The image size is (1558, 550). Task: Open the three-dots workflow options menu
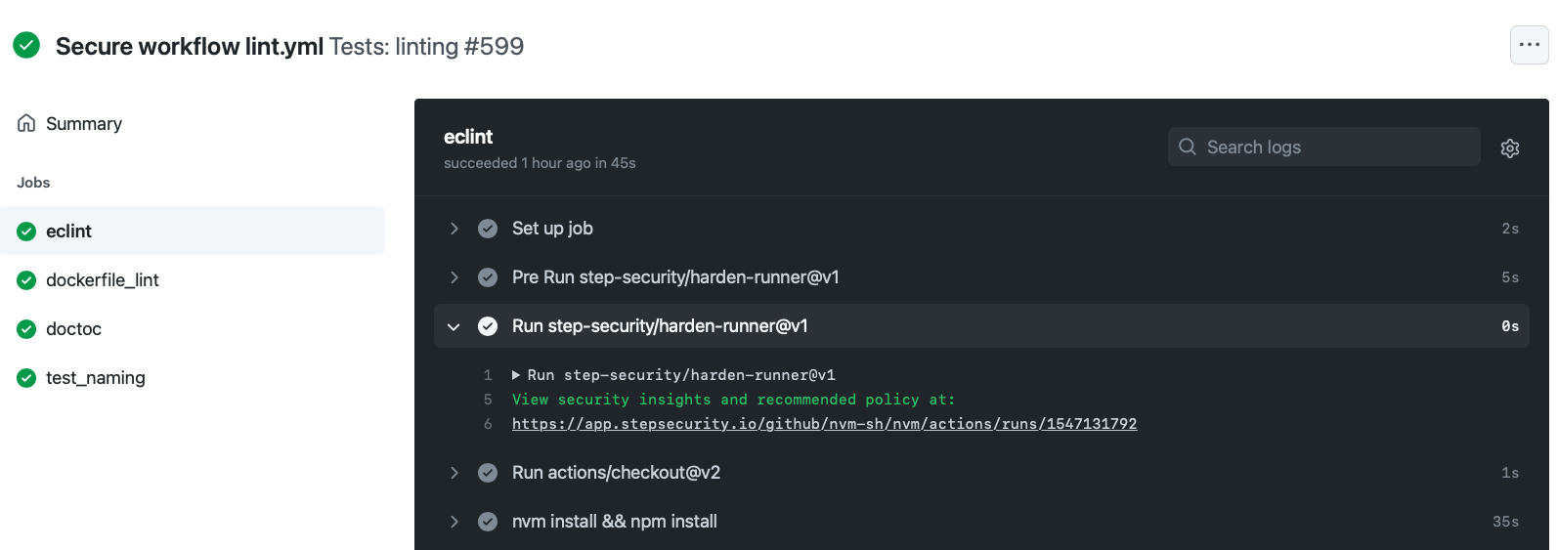click(x=1530, y=45)
